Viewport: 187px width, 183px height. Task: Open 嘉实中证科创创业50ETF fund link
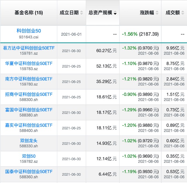pyautogui.click(x=29, y=125)
